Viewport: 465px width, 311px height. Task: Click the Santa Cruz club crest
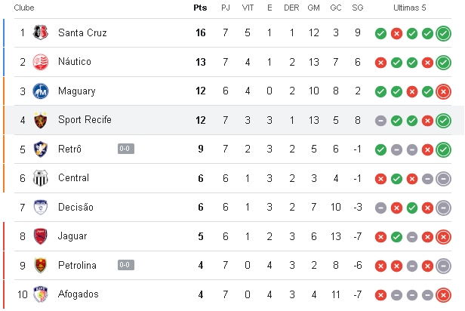click(41, 32)
